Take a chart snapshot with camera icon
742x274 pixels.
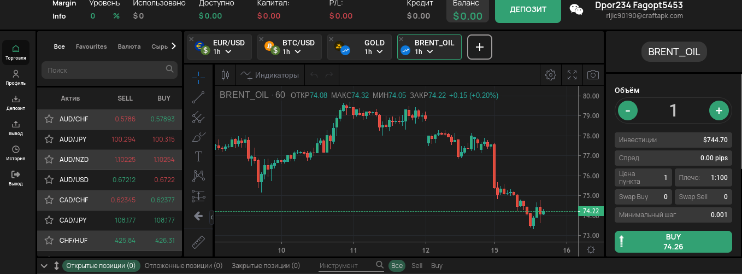593,75
